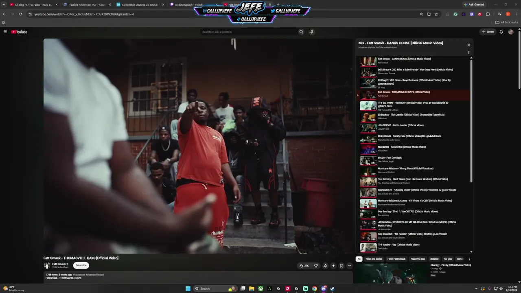Screen dimensions: 521x293
Task: Click the #fattsmaxk hashtag link
Action: point(79,275)
